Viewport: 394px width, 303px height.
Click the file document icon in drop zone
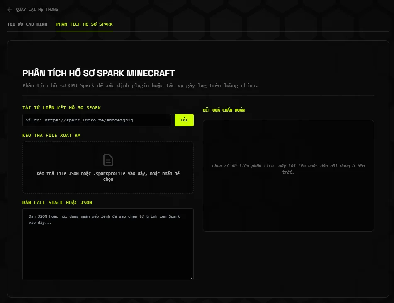click(x=108, y=160)
